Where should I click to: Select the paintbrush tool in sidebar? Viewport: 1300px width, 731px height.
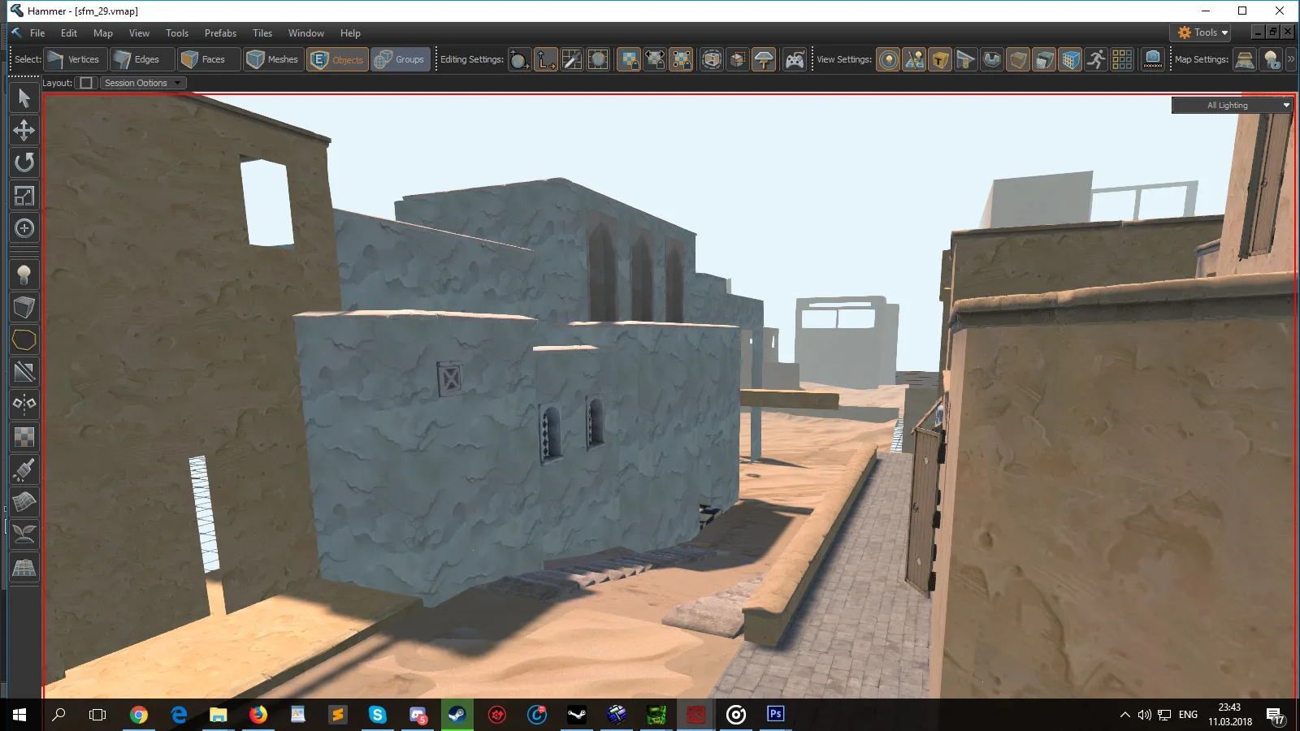(x=24, y=470)
